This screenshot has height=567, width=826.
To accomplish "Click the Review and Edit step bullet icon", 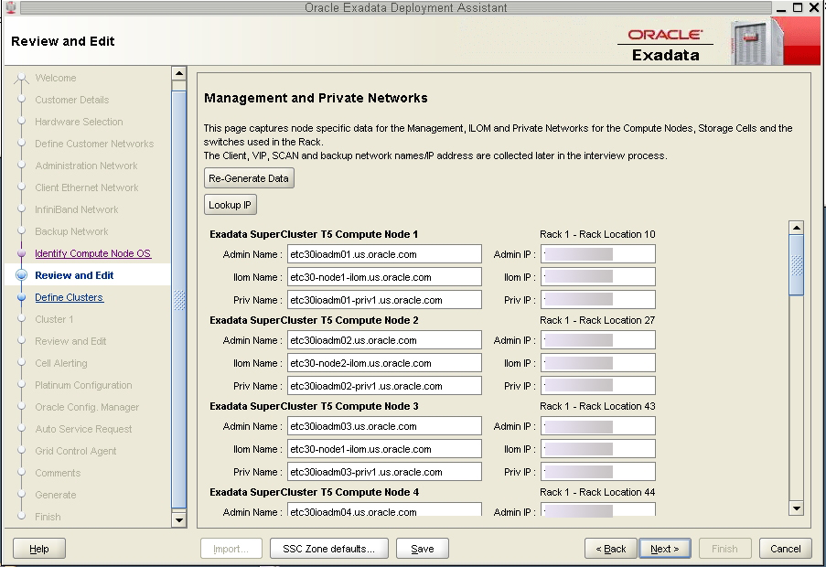I will pos(22,275).
